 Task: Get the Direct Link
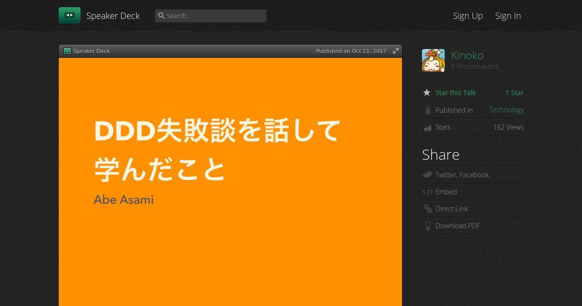[452, 209]
